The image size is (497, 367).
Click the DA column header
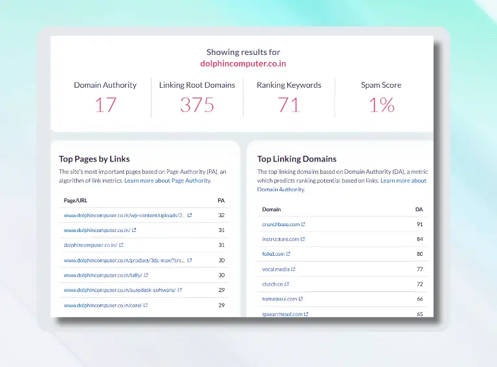point(419,209)
